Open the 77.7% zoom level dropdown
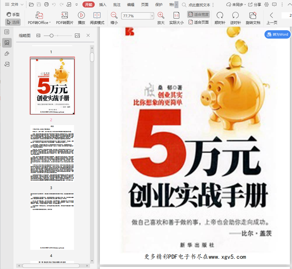Image resolution: width=292 pixels, height=269 pixels. pyautogui.click(x=152, y=16)
